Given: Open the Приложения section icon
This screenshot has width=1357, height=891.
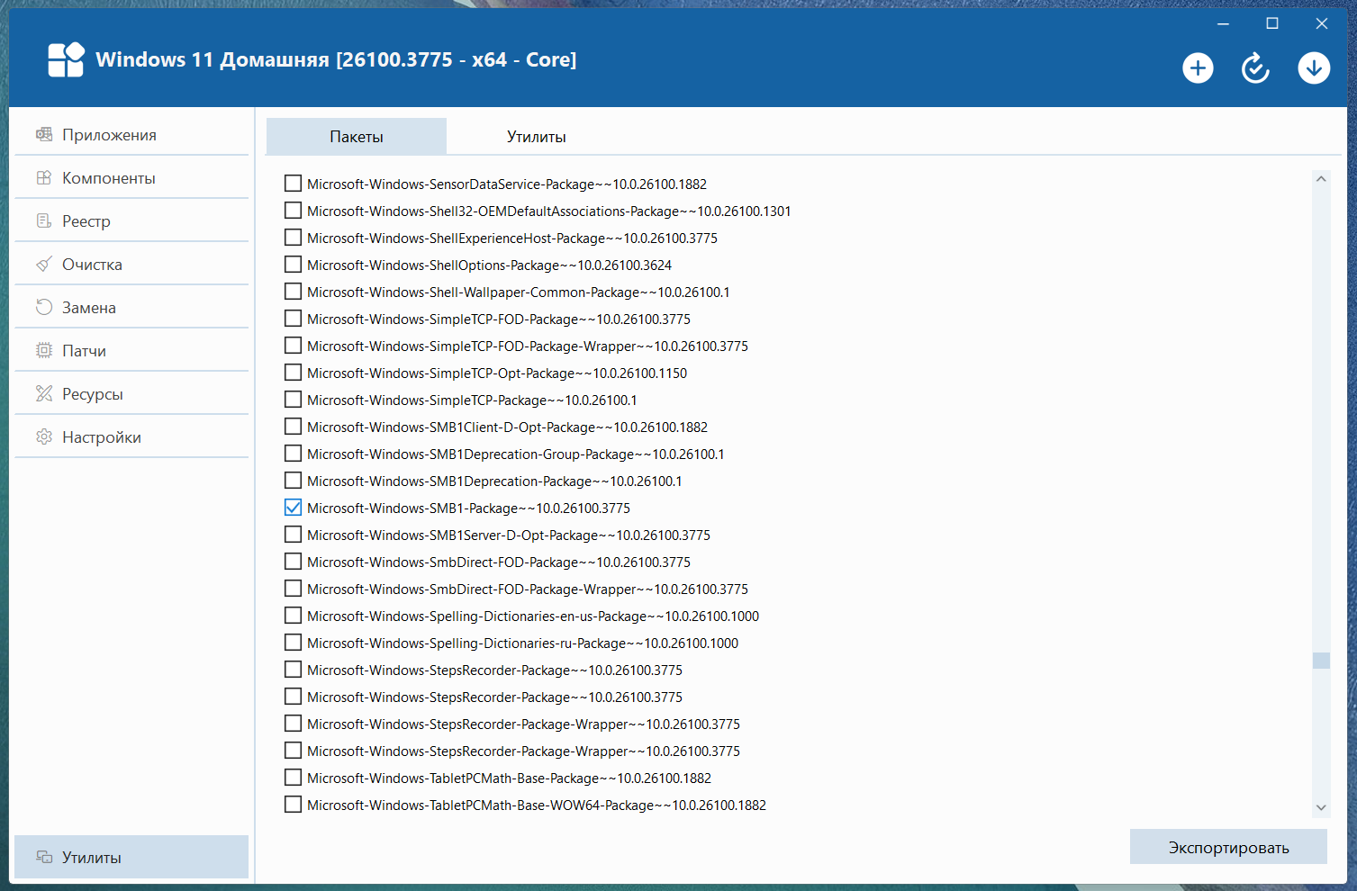Looking at the screenshot, I should tap(44, 135).
